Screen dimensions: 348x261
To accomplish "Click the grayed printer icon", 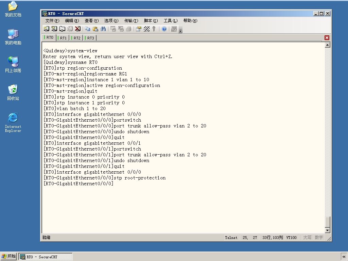I will coord(129,29).
